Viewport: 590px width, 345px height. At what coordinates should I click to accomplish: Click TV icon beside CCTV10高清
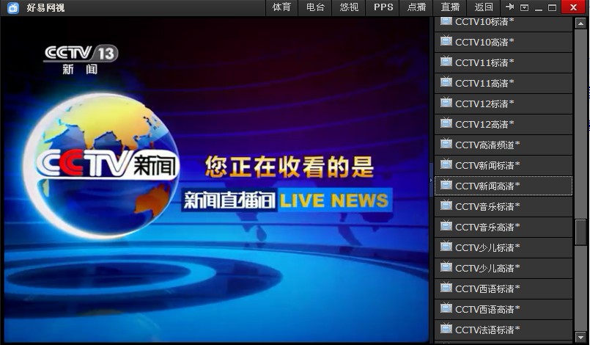(446, 40)
